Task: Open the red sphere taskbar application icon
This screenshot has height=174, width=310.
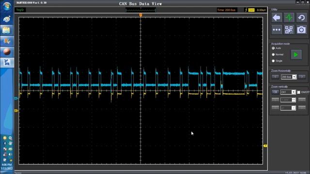Action: (7, 52)
